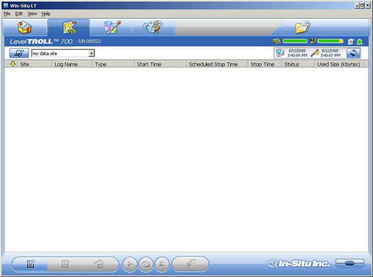Screen dimensions: 373x277
Task: Click the device clock probe icon
Action: point(315,53)
